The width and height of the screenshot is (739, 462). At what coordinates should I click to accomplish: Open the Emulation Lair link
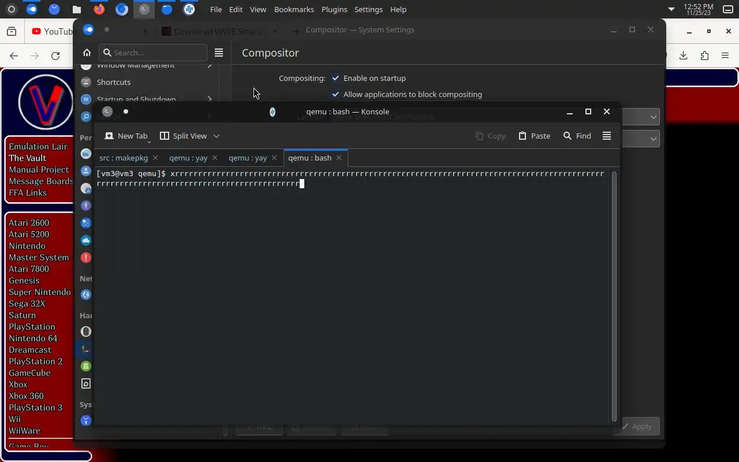click(x=38, y=147)
